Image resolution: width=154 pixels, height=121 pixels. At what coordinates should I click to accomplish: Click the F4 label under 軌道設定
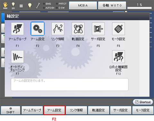pyautogui.click(x=78, y=46)
